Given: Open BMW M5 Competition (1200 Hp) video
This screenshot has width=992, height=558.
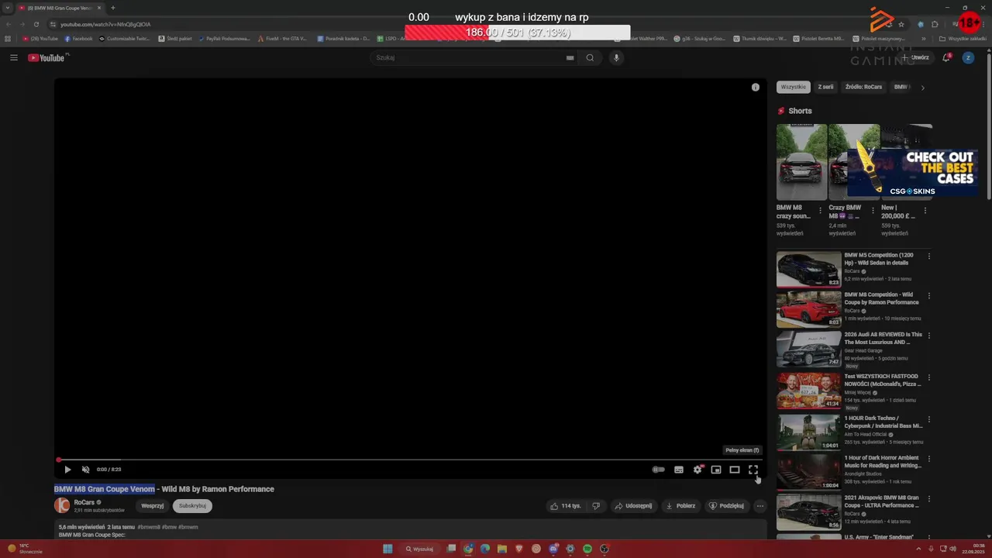Looking at the screenshot, I should pos(808,269).
